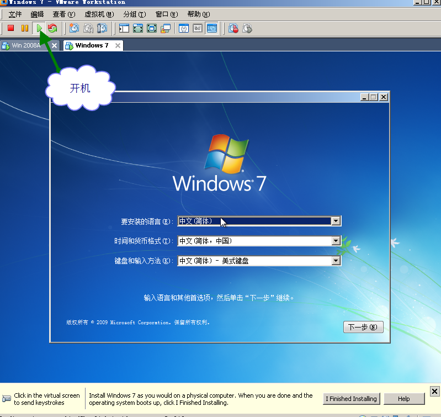Click the 输入语言和其他首选项 instruction text
Screen dimensions: 441x417
(x=219, y=298)
